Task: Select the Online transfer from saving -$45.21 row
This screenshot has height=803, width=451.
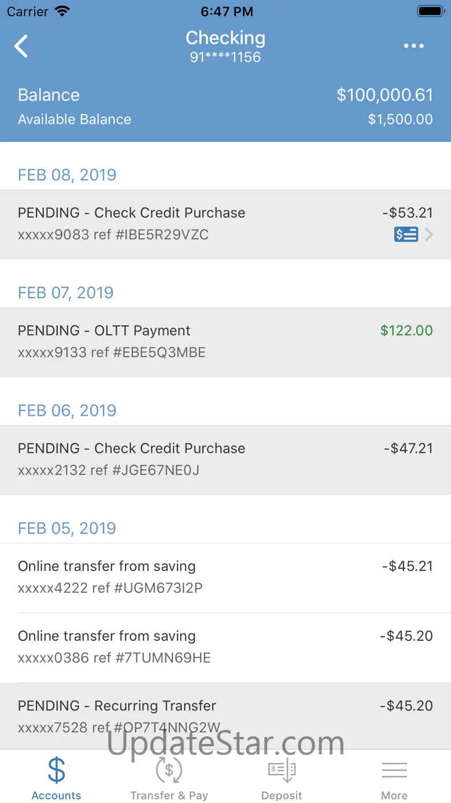Action: pos(226,578)
